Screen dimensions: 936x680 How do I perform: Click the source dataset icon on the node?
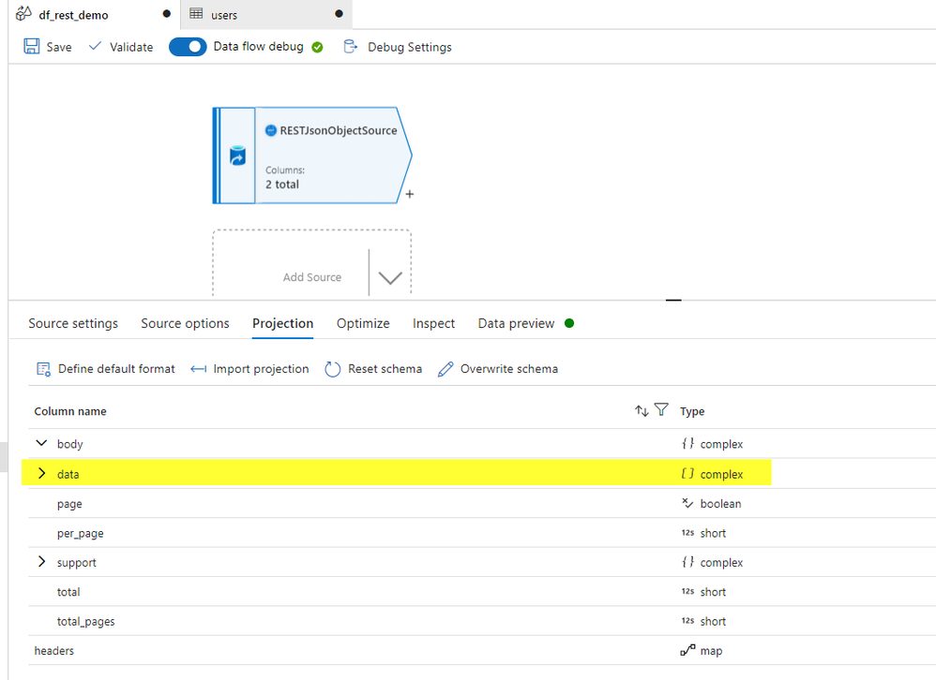[237, 156]
